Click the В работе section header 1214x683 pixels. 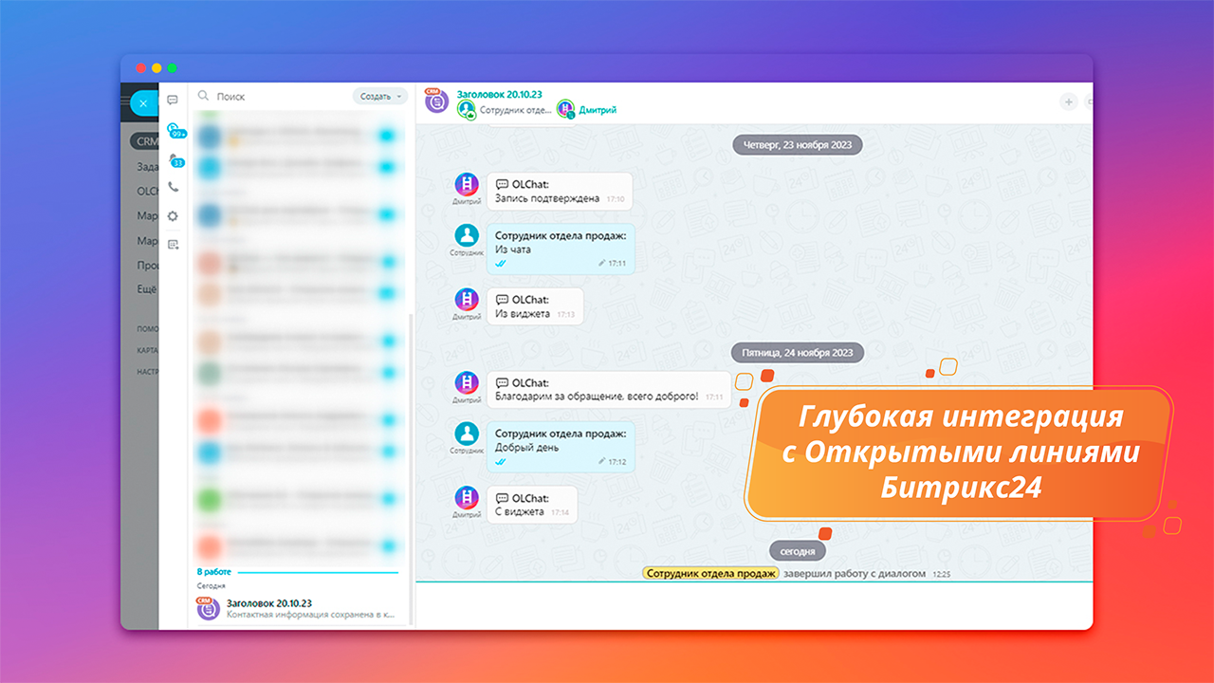click(213, 572)
